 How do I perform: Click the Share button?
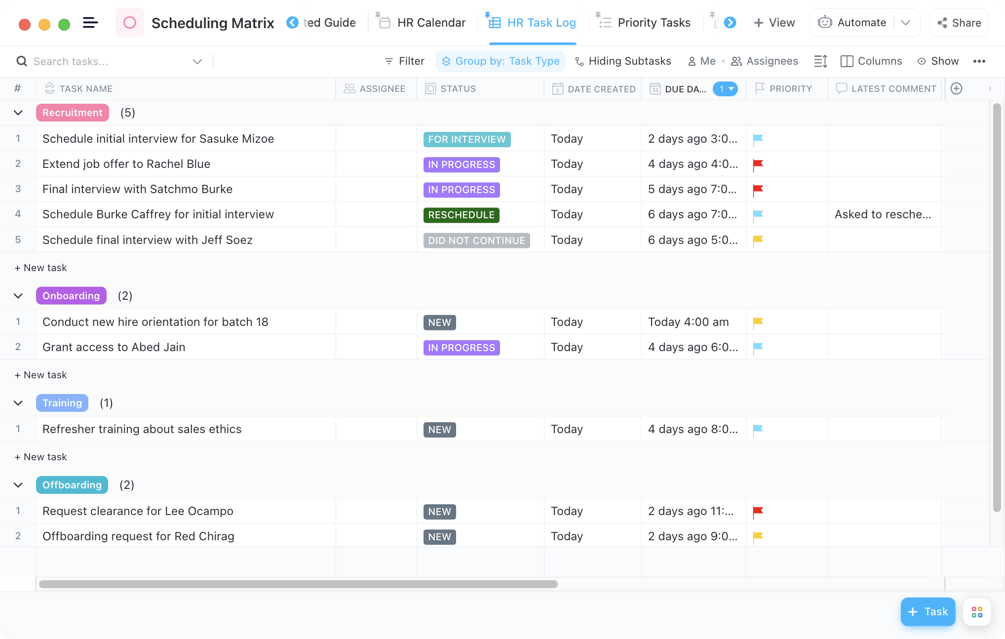tap(959, 23)
